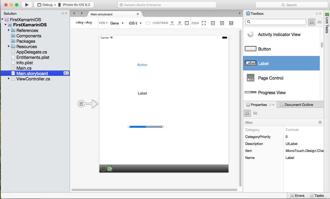The image size is (330, 199).
Task: Select Progress View in Toolbox
Action: coord(281,93)
